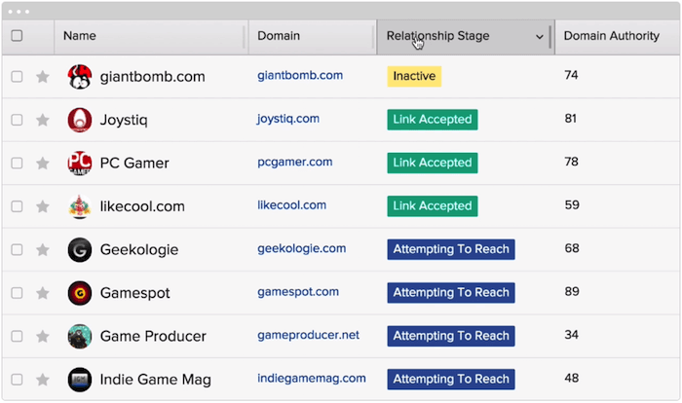
Task: Open the Relationship Stage column dropdown arrow
Action: (540, 37)
